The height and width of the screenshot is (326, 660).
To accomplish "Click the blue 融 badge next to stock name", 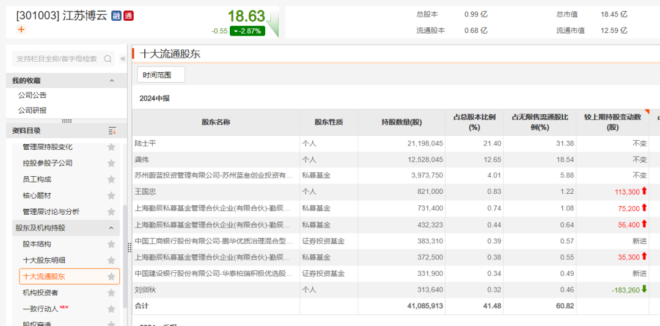I will (116, 16).
